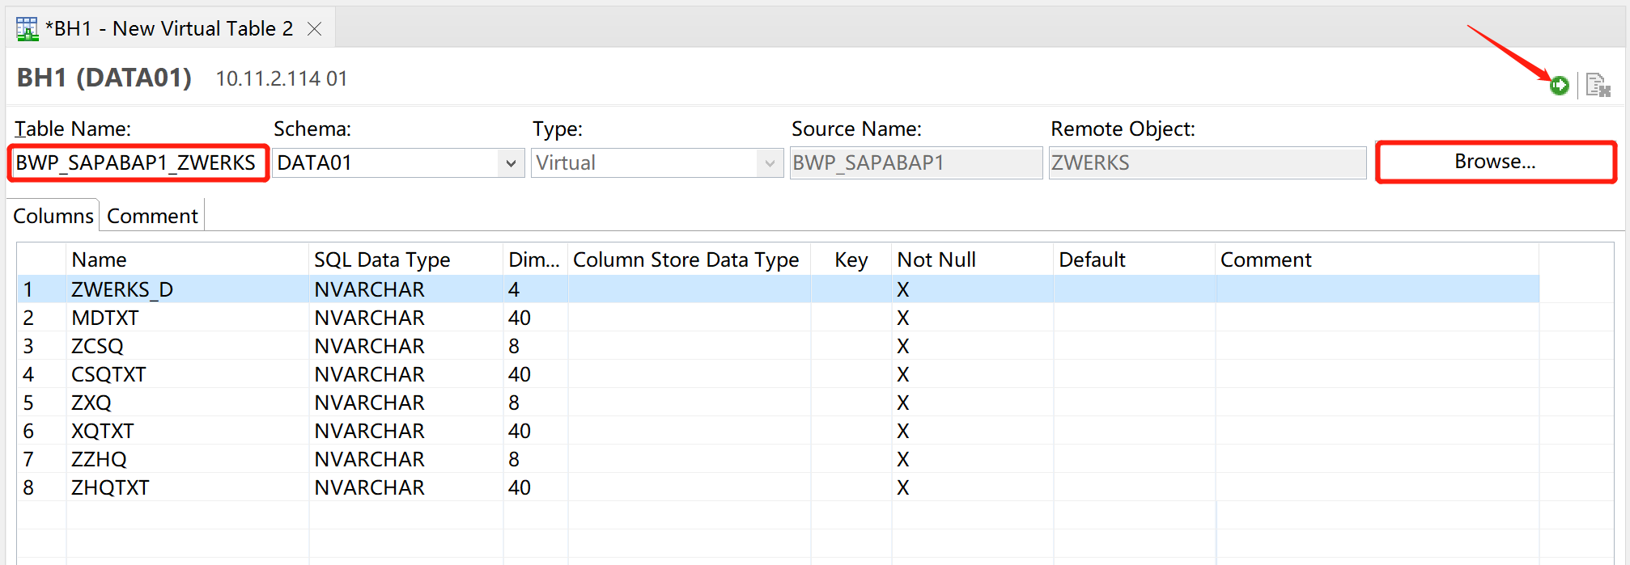This screenshot has height=565, width=1630.
Task: Click the export SQL document icon
Action: coord(1598,85)
